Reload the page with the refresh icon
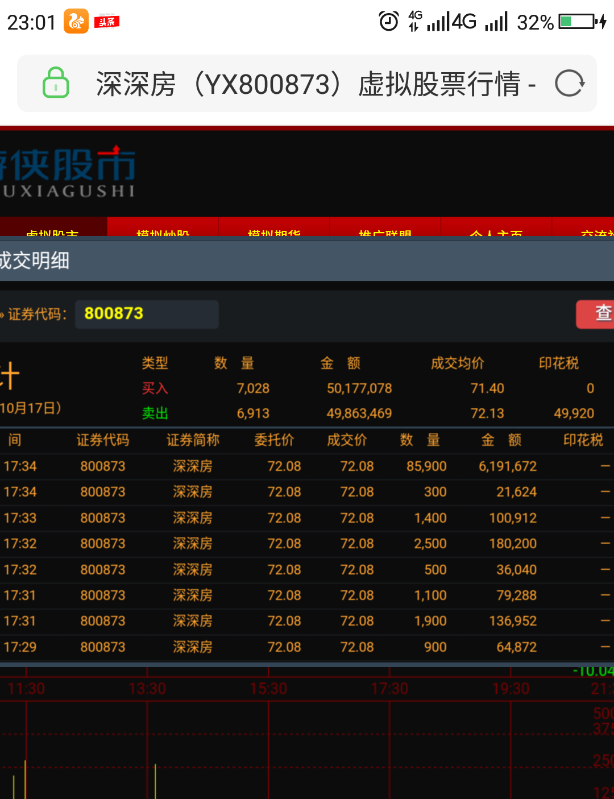The height and width of the screenshot is (799, 614). 569,84
